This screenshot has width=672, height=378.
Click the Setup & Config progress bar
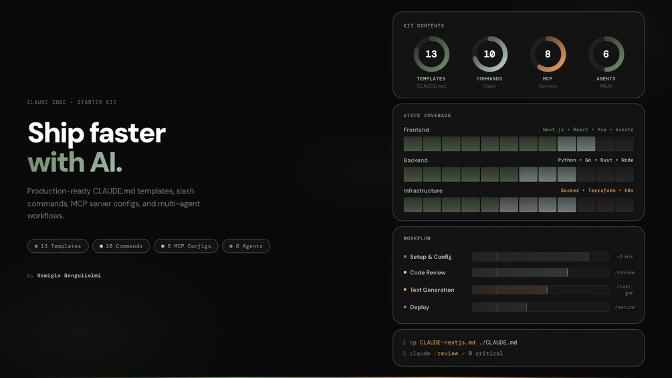[540, 257]
